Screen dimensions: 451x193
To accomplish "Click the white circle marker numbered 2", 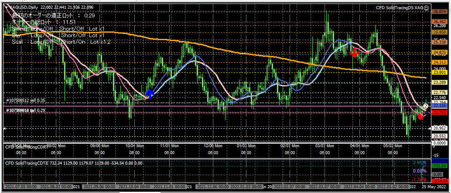I will click(x=426, y=106).
